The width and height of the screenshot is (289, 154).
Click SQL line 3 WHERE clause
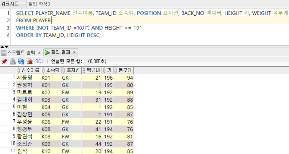79,28
